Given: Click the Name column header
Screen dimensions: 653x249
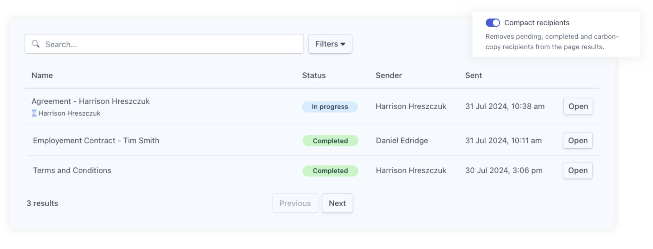Looking at the screenshot, I should tap(42, 76).
